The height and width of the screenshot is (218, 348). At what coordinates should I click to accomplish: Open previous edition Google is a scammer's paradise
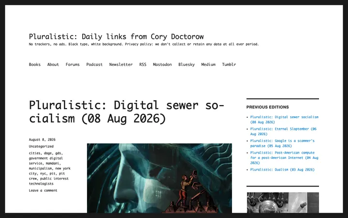[282, 143]
